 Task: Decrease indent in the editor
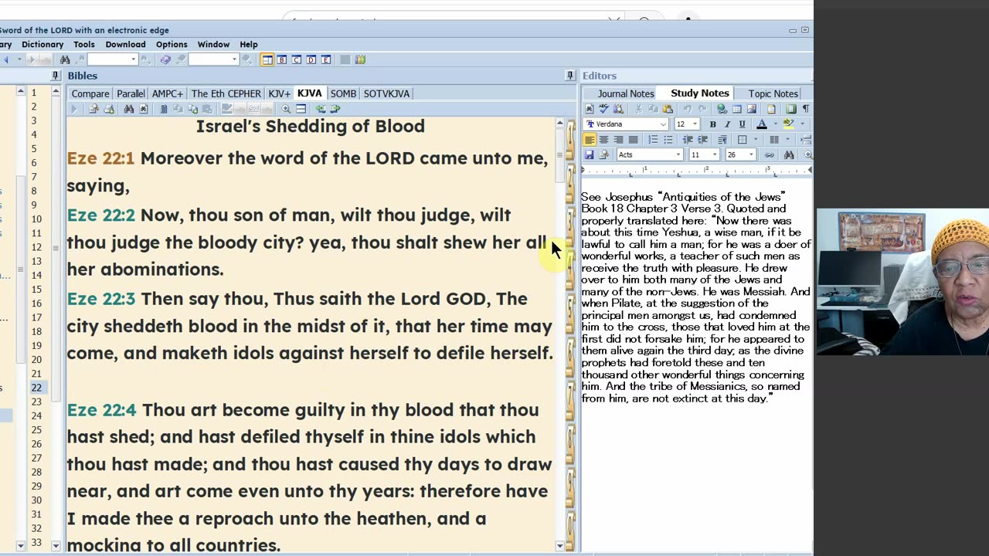[x=688, y=140]
